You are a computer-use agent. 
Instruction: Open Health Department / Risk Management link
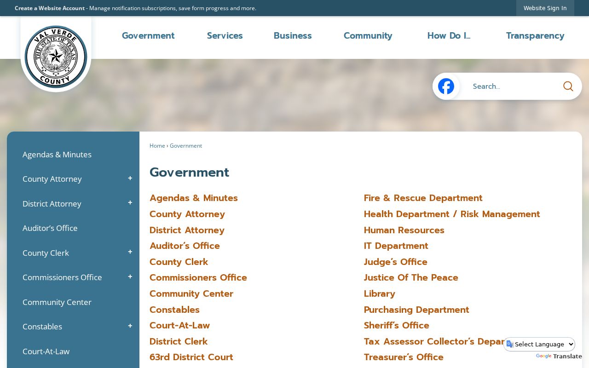pyautogui.click(x=452, y=214)
